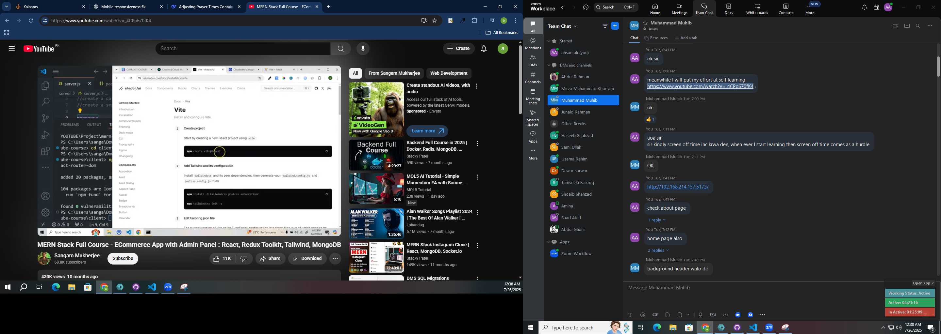Viewport: 941px width, 334px height.
Task: Open the emoji picker in Zoom chat
Action: (x=643, y=315)
